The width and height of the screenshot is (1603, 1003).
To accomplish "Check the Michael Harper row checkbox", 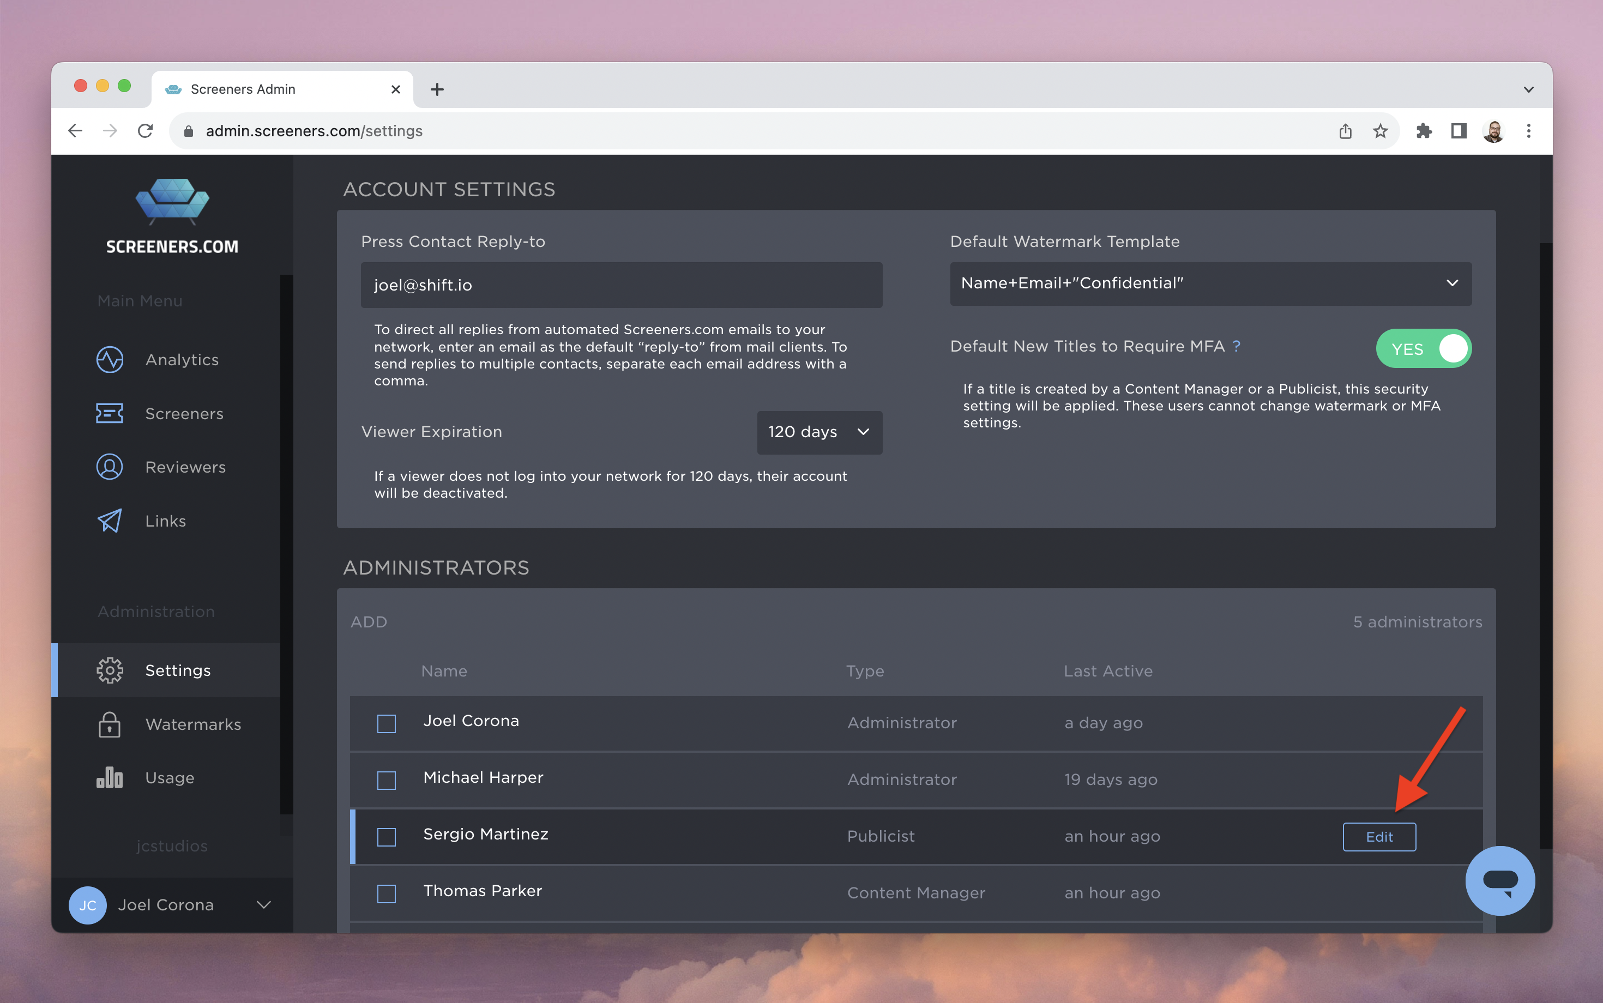I will click(x=386, y=780).
